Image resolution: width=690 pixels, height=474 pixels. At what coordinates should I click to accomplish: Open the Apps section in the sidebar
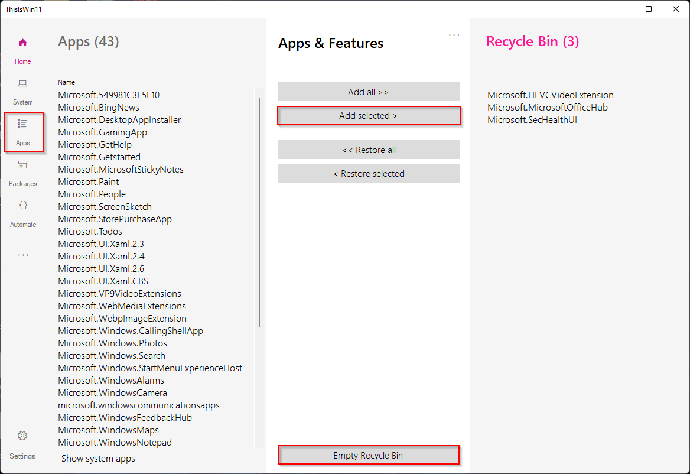[x=23, y=132]
